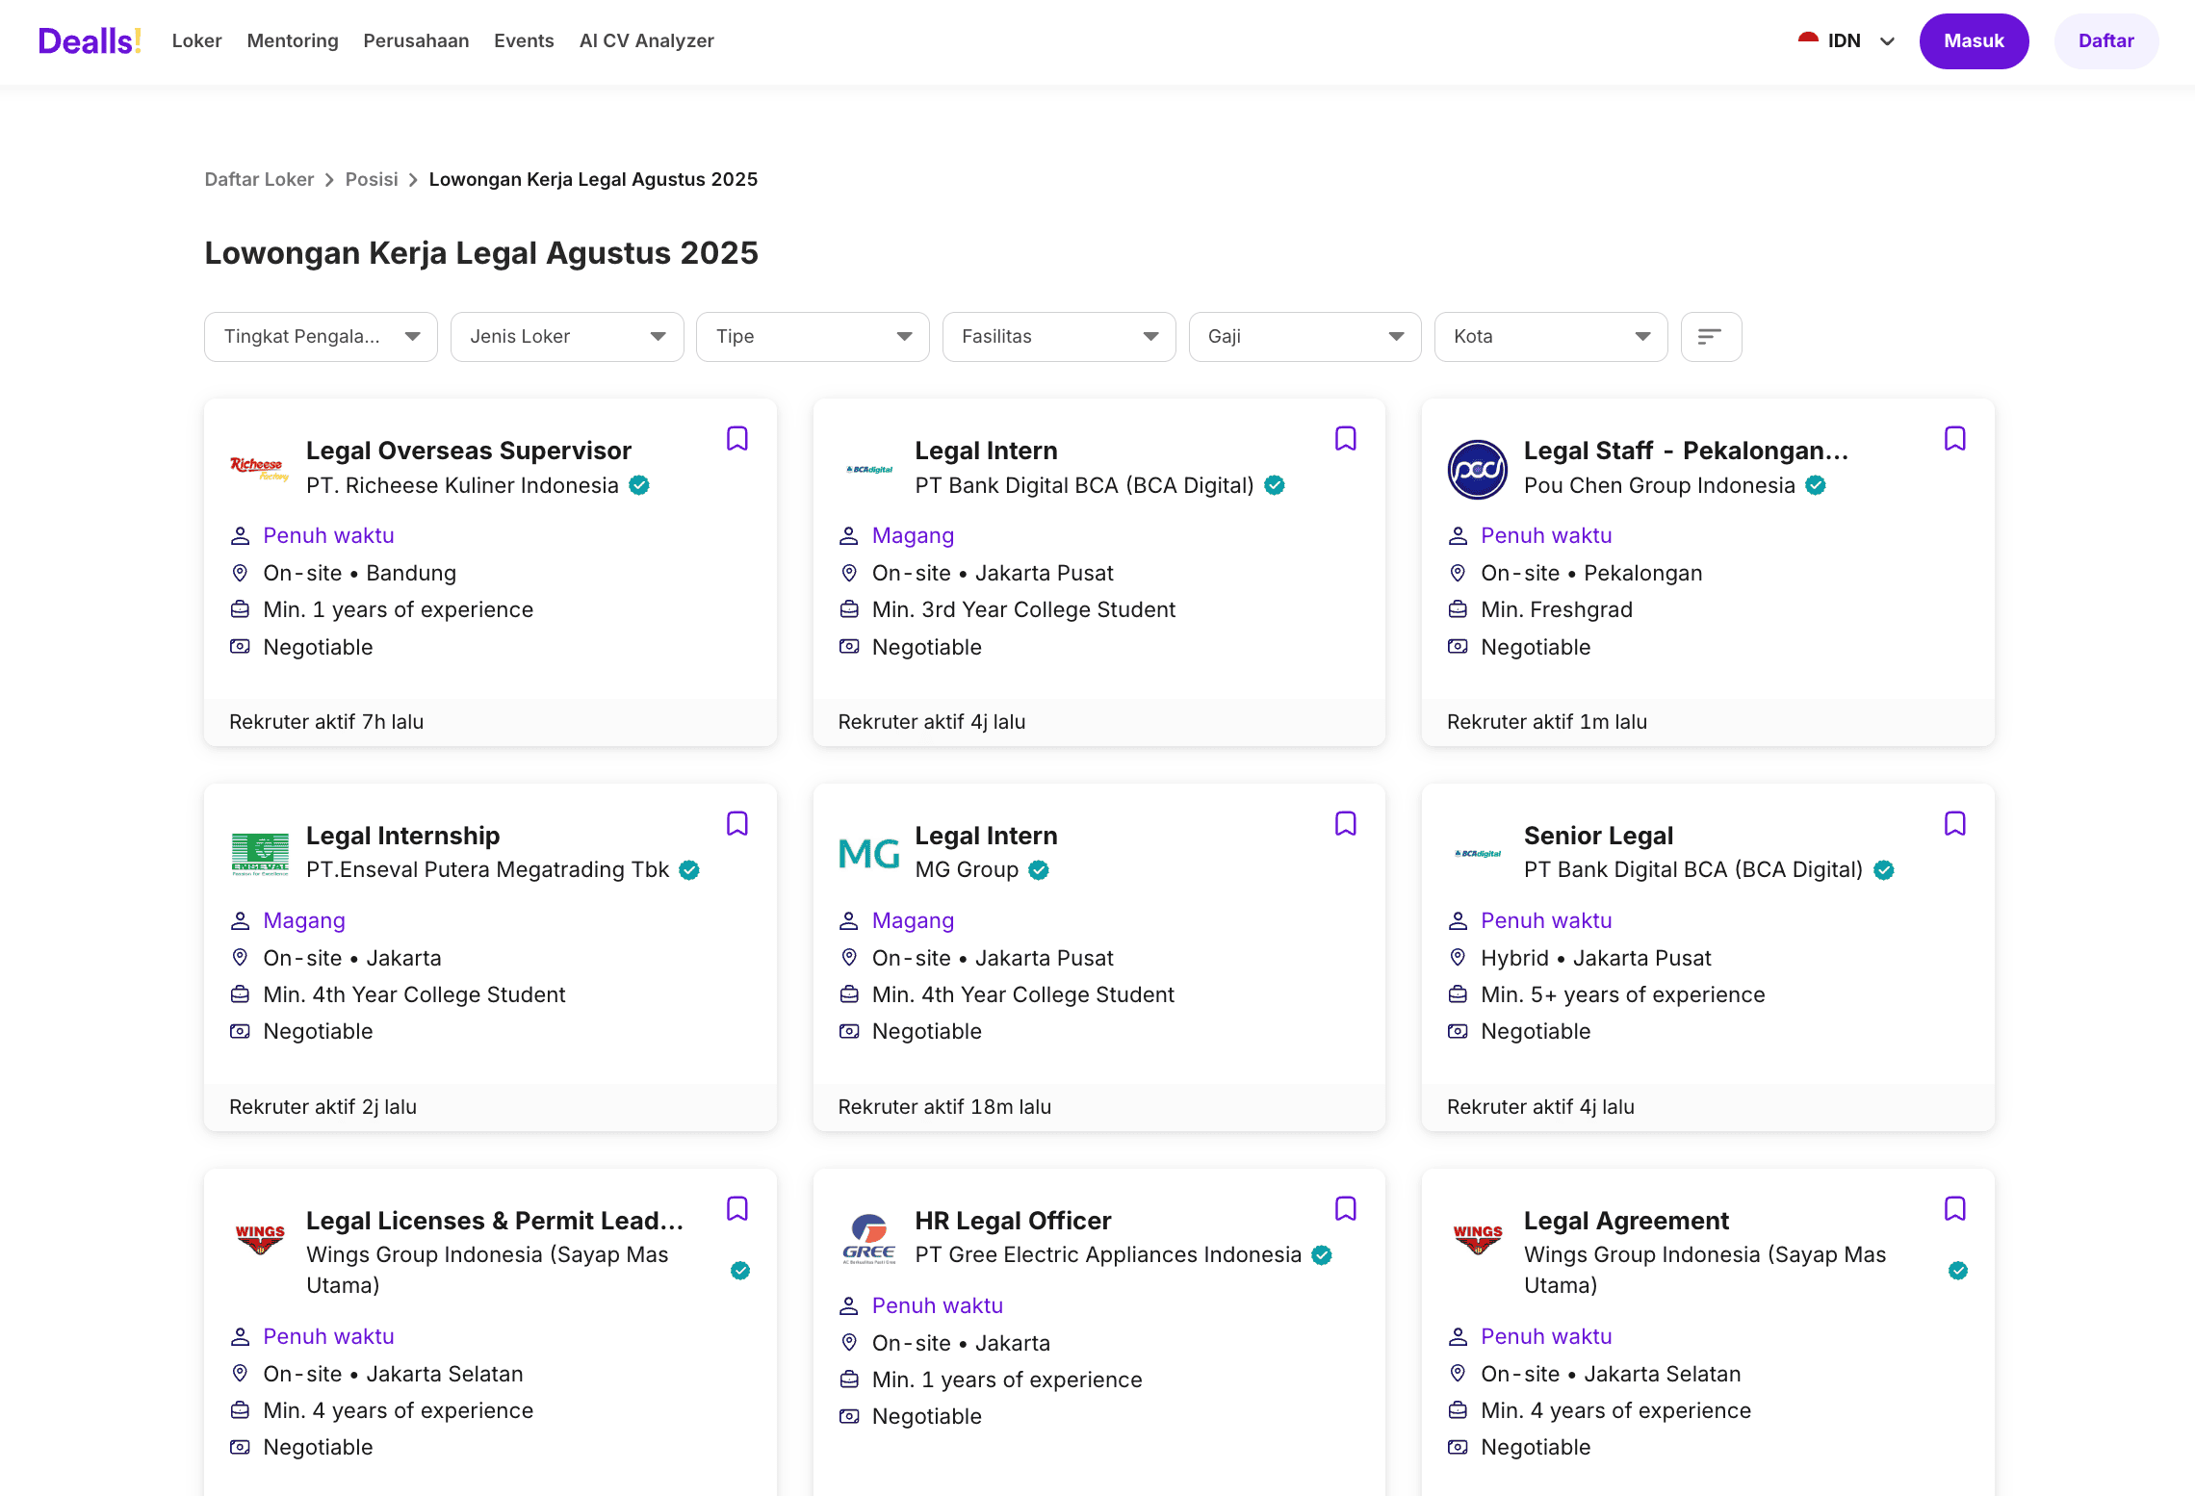Viewport: 2195px width, 1496px height.
Task: Click verified badge beside Pou Chen Group Indonesia
Action: (x=1816, y=485)
